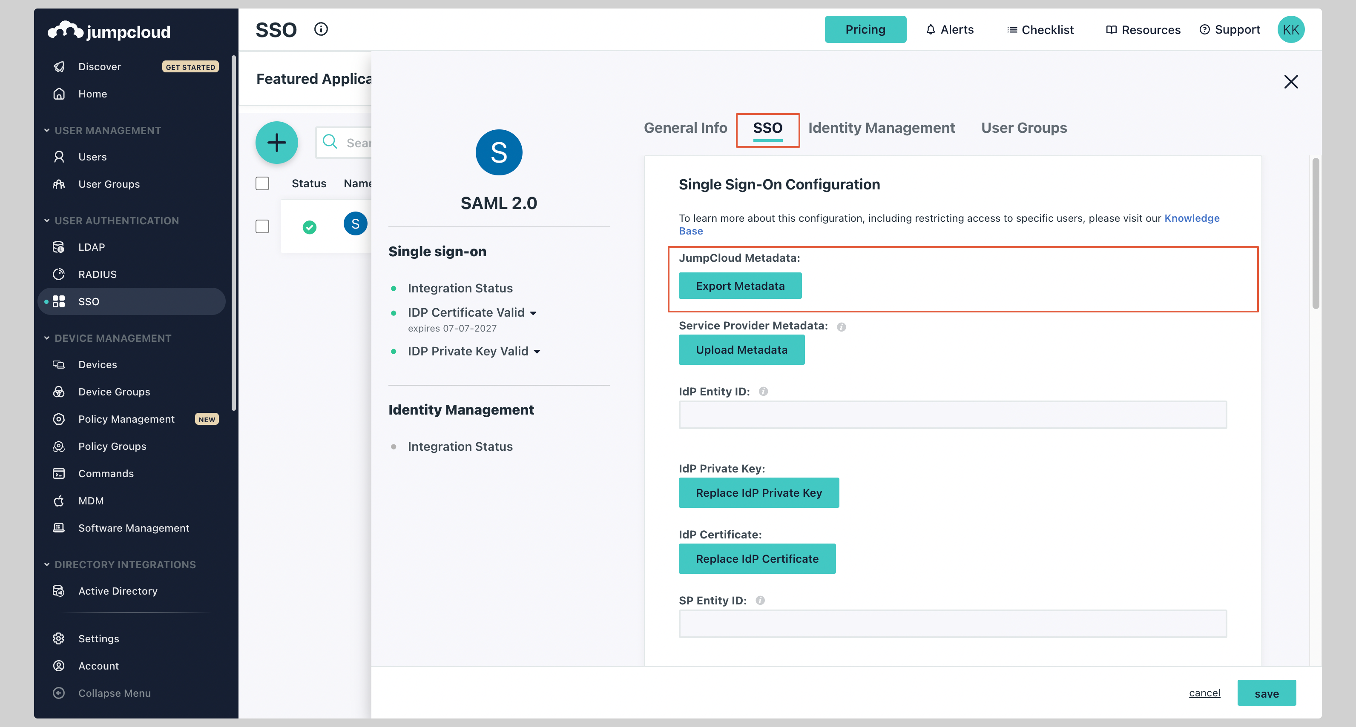Show IdP Entity ID help tooltip
This screenshot has height=727, width=1356.
click(x=763, y=392)
